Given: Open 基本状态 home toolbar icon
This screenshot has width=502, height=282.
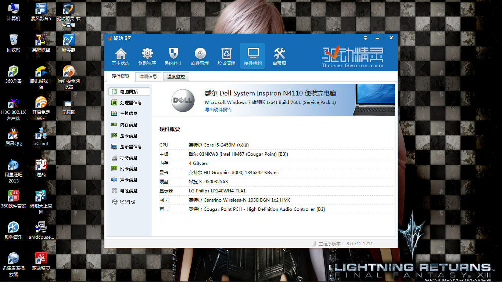Looking at the screenshot, I should click(121, 56).
